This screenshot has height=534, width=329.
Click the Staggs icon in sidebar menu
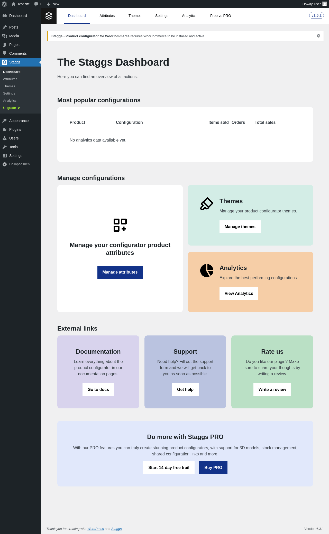click(5, 62)
